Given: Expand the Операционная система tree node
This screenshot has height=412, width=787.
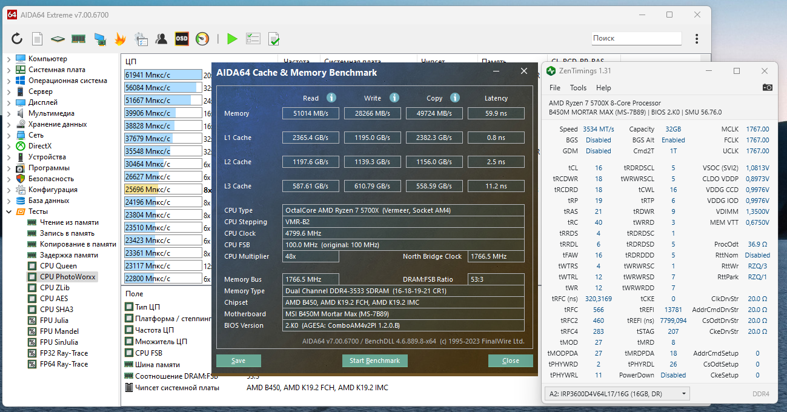Looking at the screenshot, I should click(x=8, y=81).
